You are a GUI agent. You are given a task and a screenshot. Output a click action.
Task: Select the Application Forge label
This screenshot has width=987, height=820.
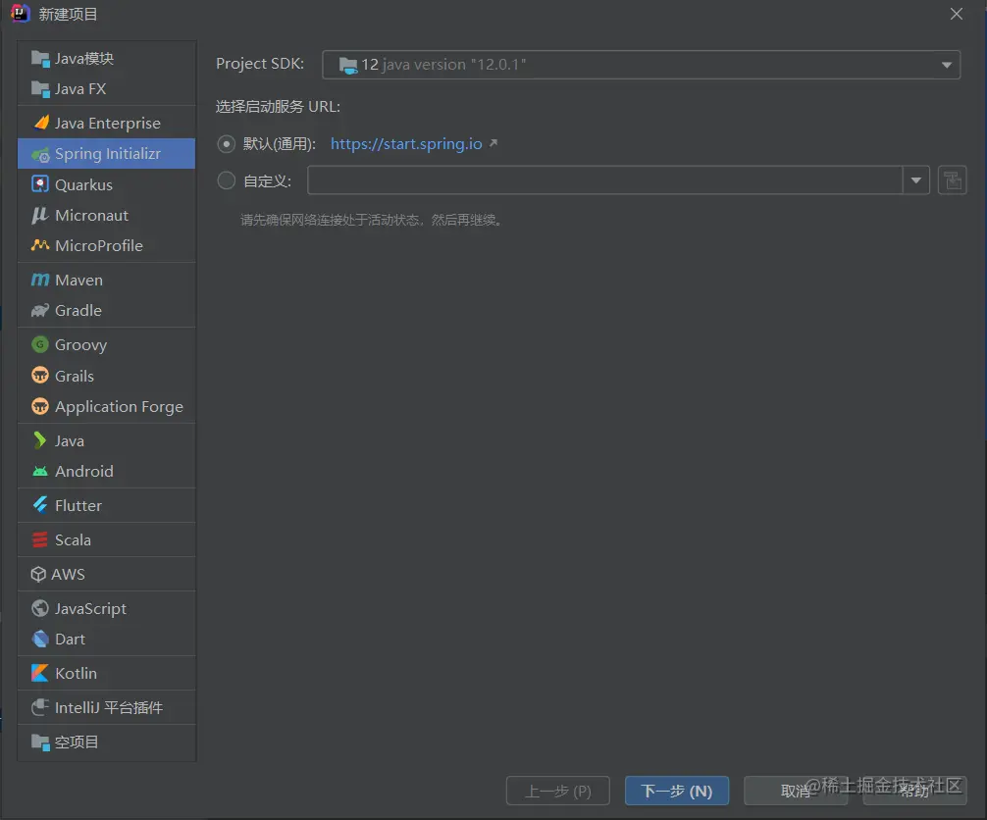[x=119, y=407]
